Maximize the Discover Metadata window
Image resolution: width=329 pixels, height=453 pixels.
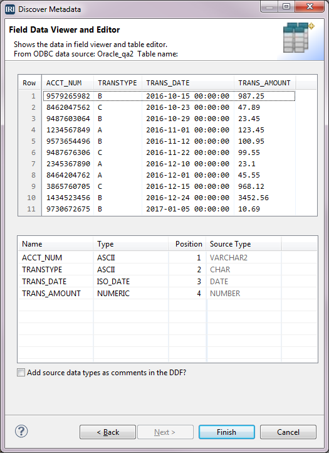tap(286, 6)
